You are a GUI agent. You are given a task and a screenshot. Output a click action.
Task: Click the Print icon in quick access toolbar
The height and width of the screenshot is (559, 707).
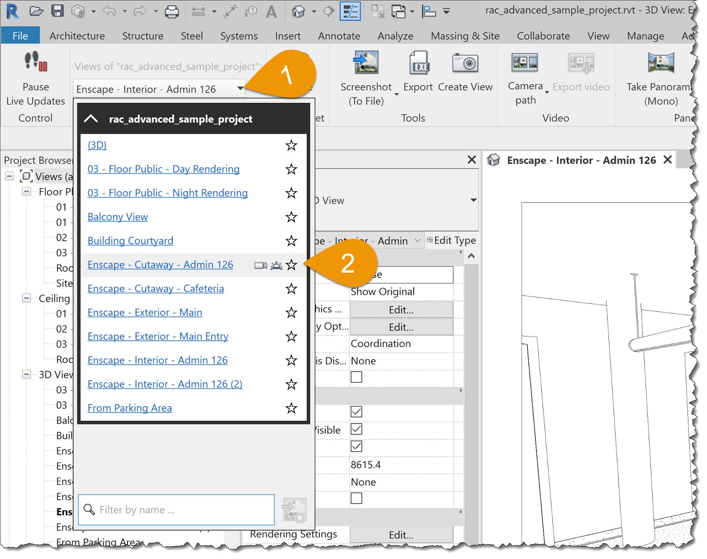171,11
